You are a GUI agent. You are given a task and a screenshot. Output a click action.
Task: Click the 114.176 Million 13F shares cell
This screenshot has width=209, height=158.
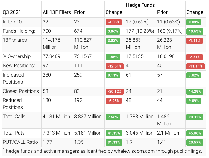click(51, 44)
